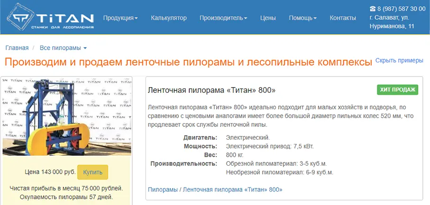Click the Titan logo in header
This screenshot has height=205, width=430.
coord(50,17)
